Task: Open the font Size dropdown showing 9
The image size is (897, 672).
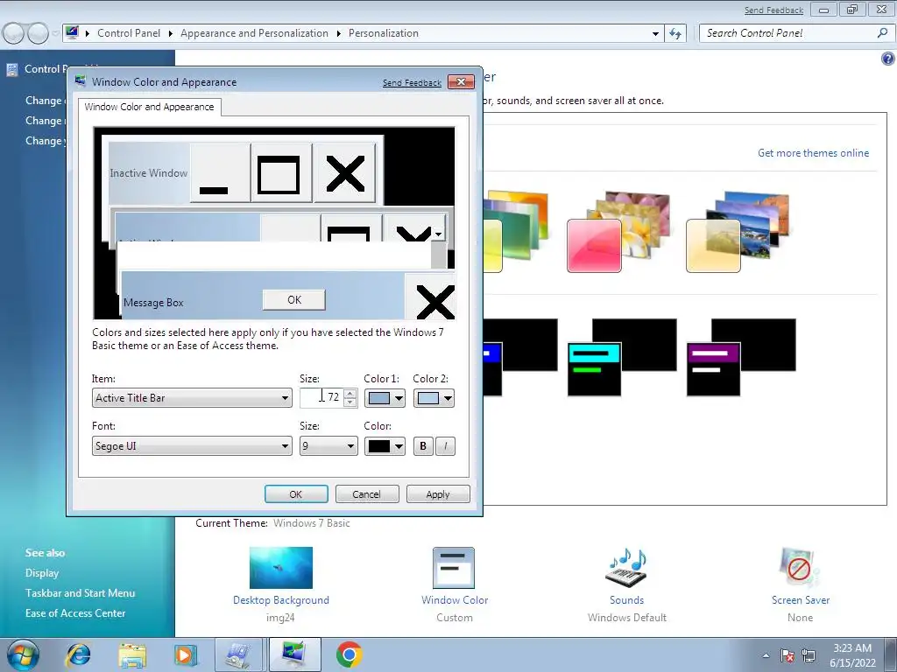Action: point(329,446)
